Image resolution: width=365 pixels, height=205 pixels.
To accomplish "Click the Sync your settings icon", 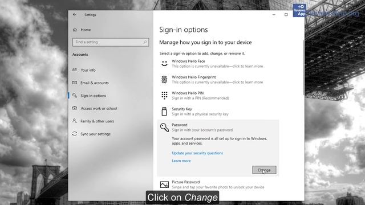I will pyautogui.click(x=75, y=134).
